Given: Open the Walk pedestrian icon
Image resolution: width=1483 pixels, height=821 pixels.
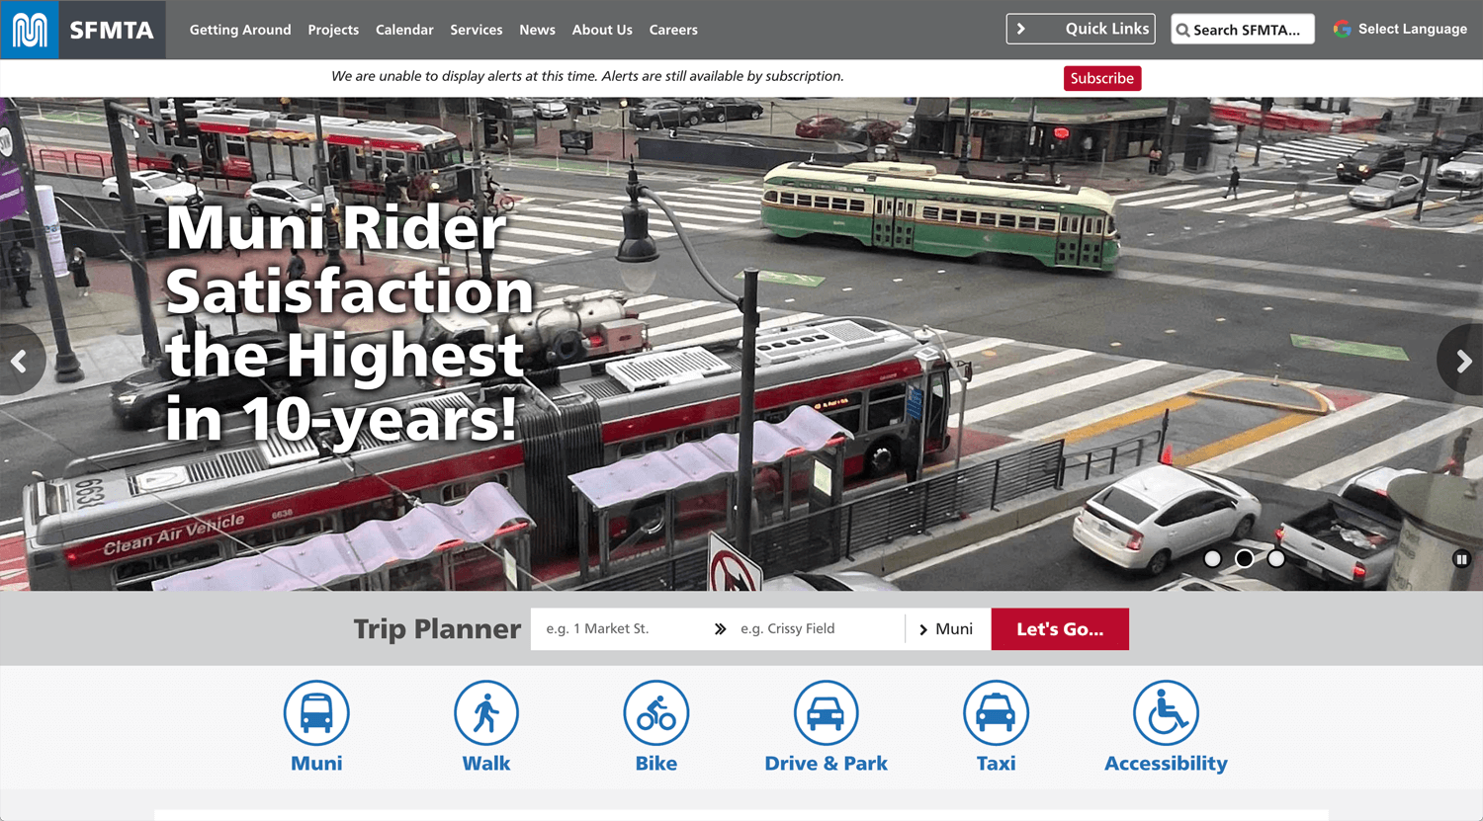Looking at the screenshot, I should (486, 712).
